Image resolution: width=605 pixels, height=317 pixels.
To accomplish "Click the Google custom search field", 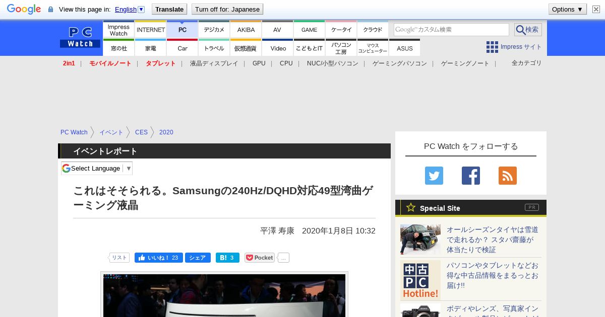I will [451, 30].
